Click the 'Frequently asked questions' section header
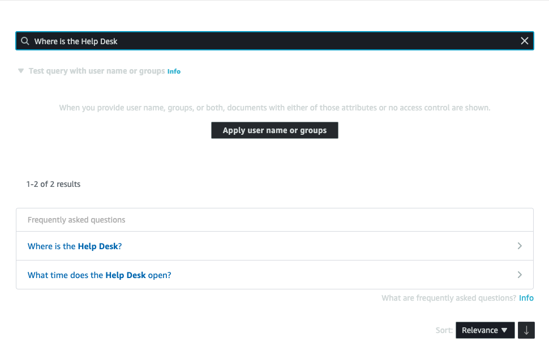Image resolution: width=549 pixels, height=350 pixels. [76, 220]
